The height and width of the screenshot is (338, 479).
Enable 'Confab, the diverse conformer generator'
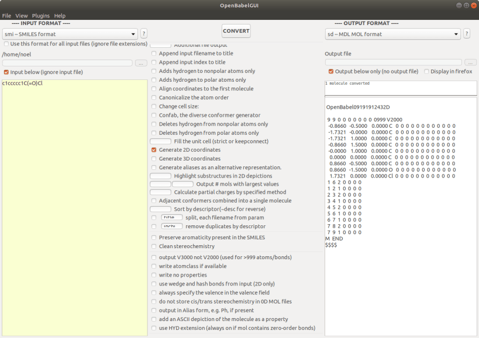point(154,115)
